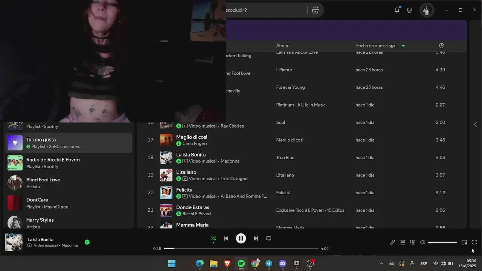482x271 pixels.
Task: Open notifications bell
Action: click(397, 10)
